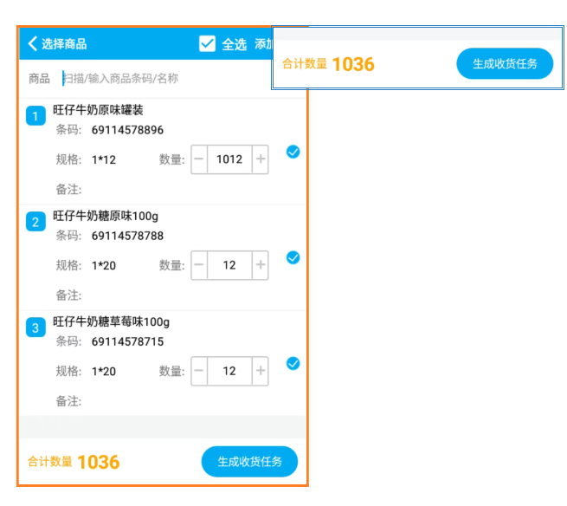Uncheck the 旺仔牛奶糖原味100g selection circle
Viewport: 567px width, 506px height.
[x=293, y=257]
